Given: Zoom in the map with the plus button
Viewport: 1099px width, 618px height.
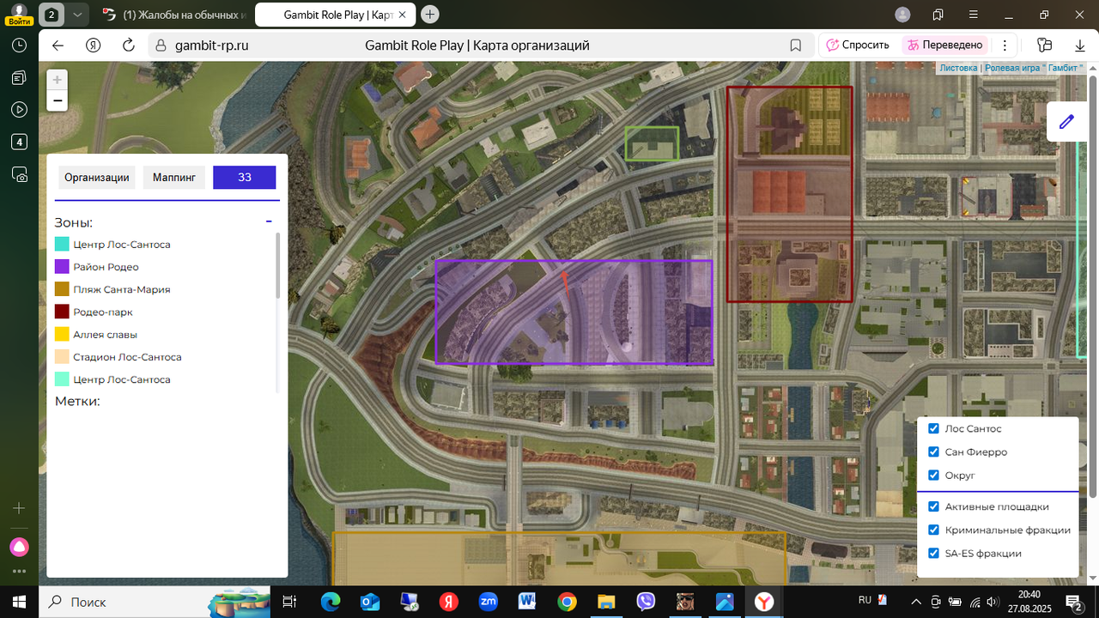Looking at the screenshot, I should click(x=58, y=80).
